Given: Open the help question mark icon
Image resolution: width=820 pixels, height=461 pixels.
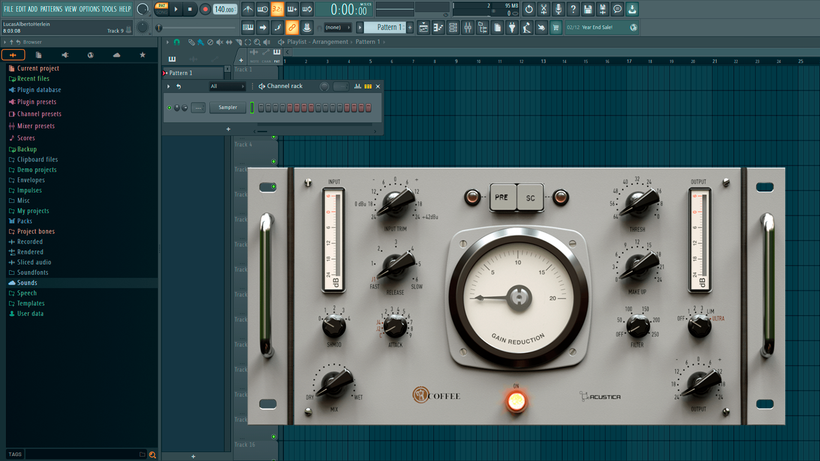Looking at the screenshot, I should [573, 9].
